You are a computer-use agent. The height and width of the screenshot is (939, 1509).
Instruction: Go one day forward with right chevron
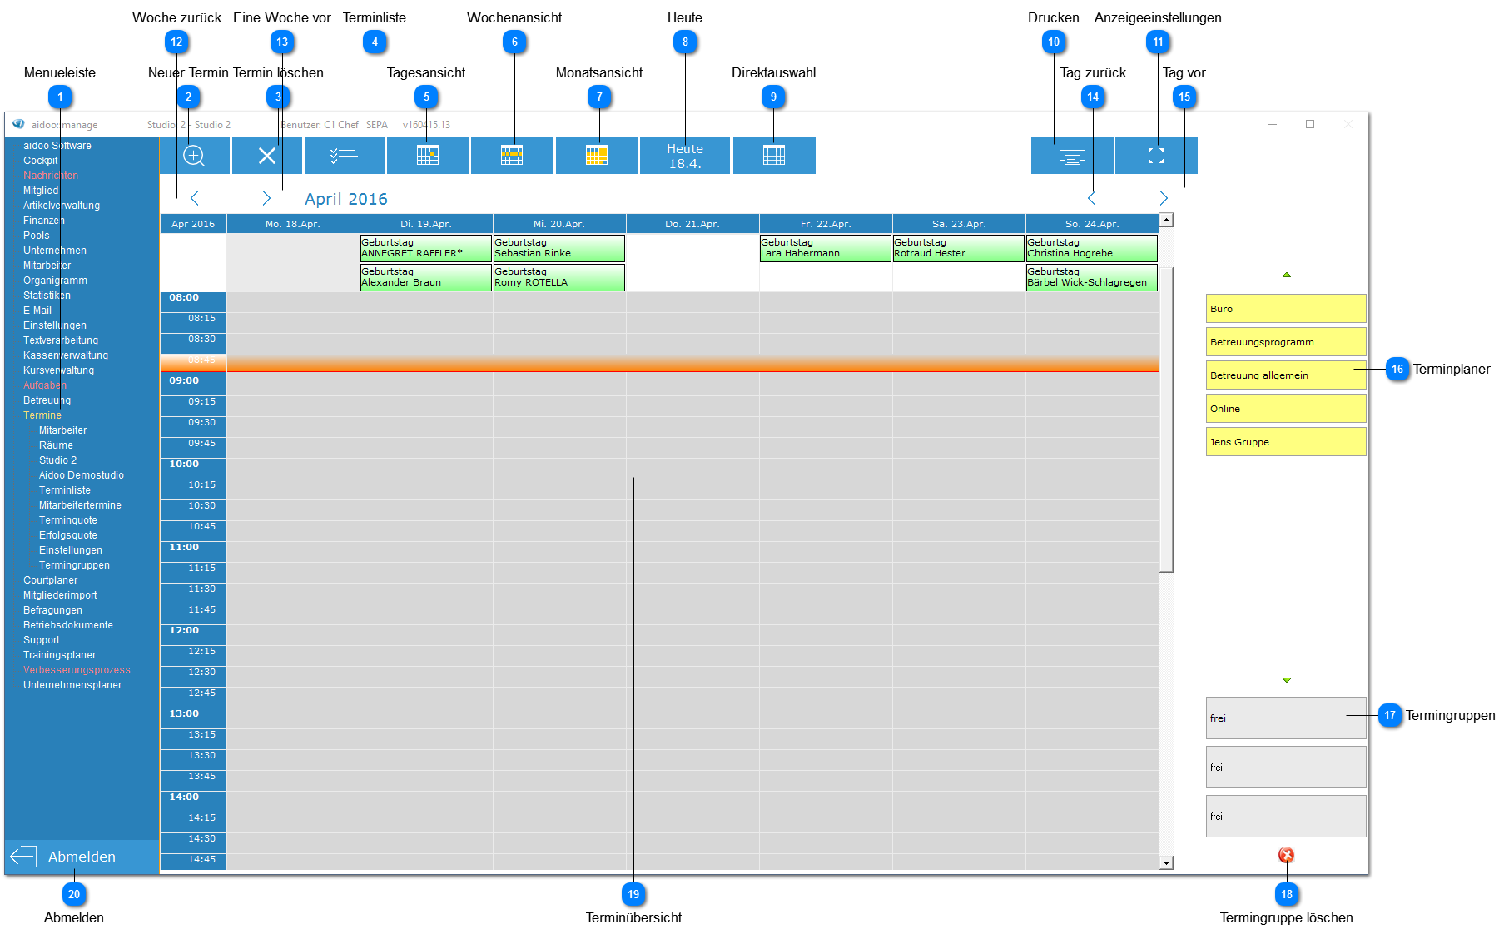[1164, 198]
